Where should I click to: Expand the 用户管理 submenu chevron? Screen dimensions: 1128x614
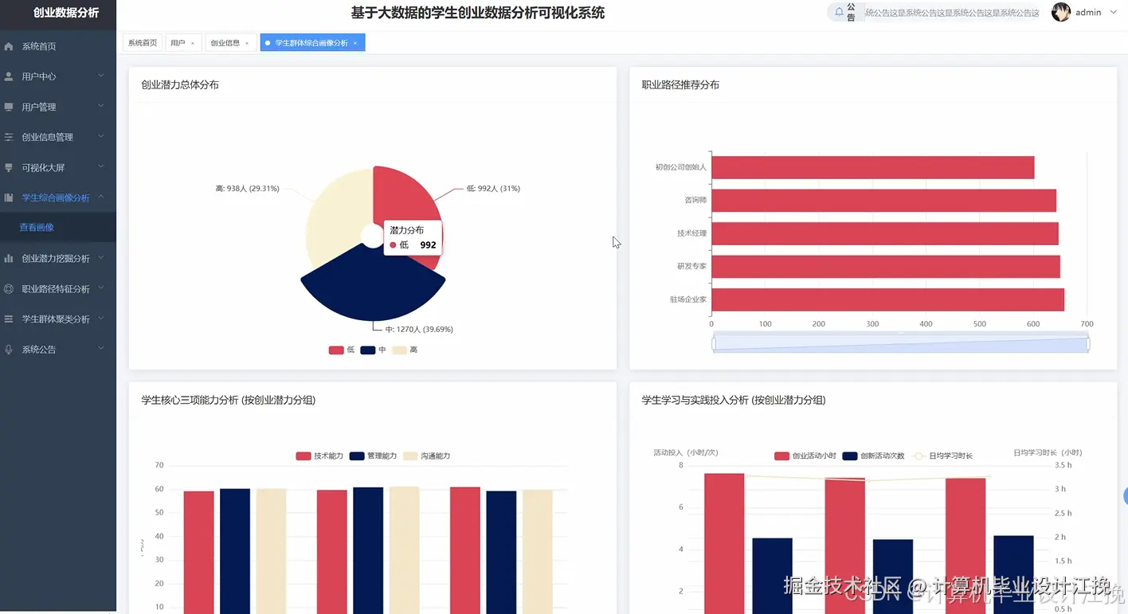101,106
